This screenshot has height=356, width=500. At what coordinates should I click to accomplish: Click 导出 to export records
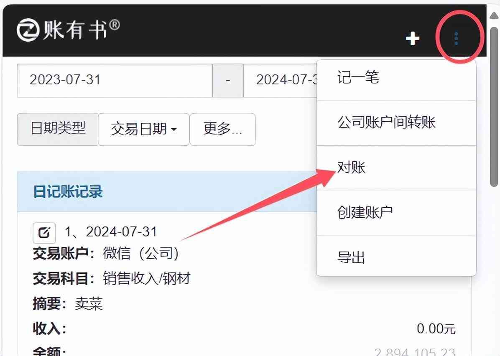[350, 257]
